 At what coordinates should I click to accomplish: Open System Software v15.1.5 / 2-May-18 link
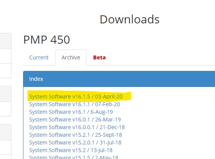point(74,157)
